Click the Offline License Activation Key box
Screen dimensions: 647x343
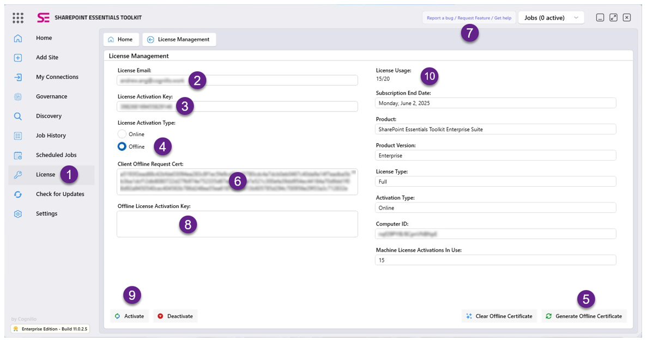(237, 224)
